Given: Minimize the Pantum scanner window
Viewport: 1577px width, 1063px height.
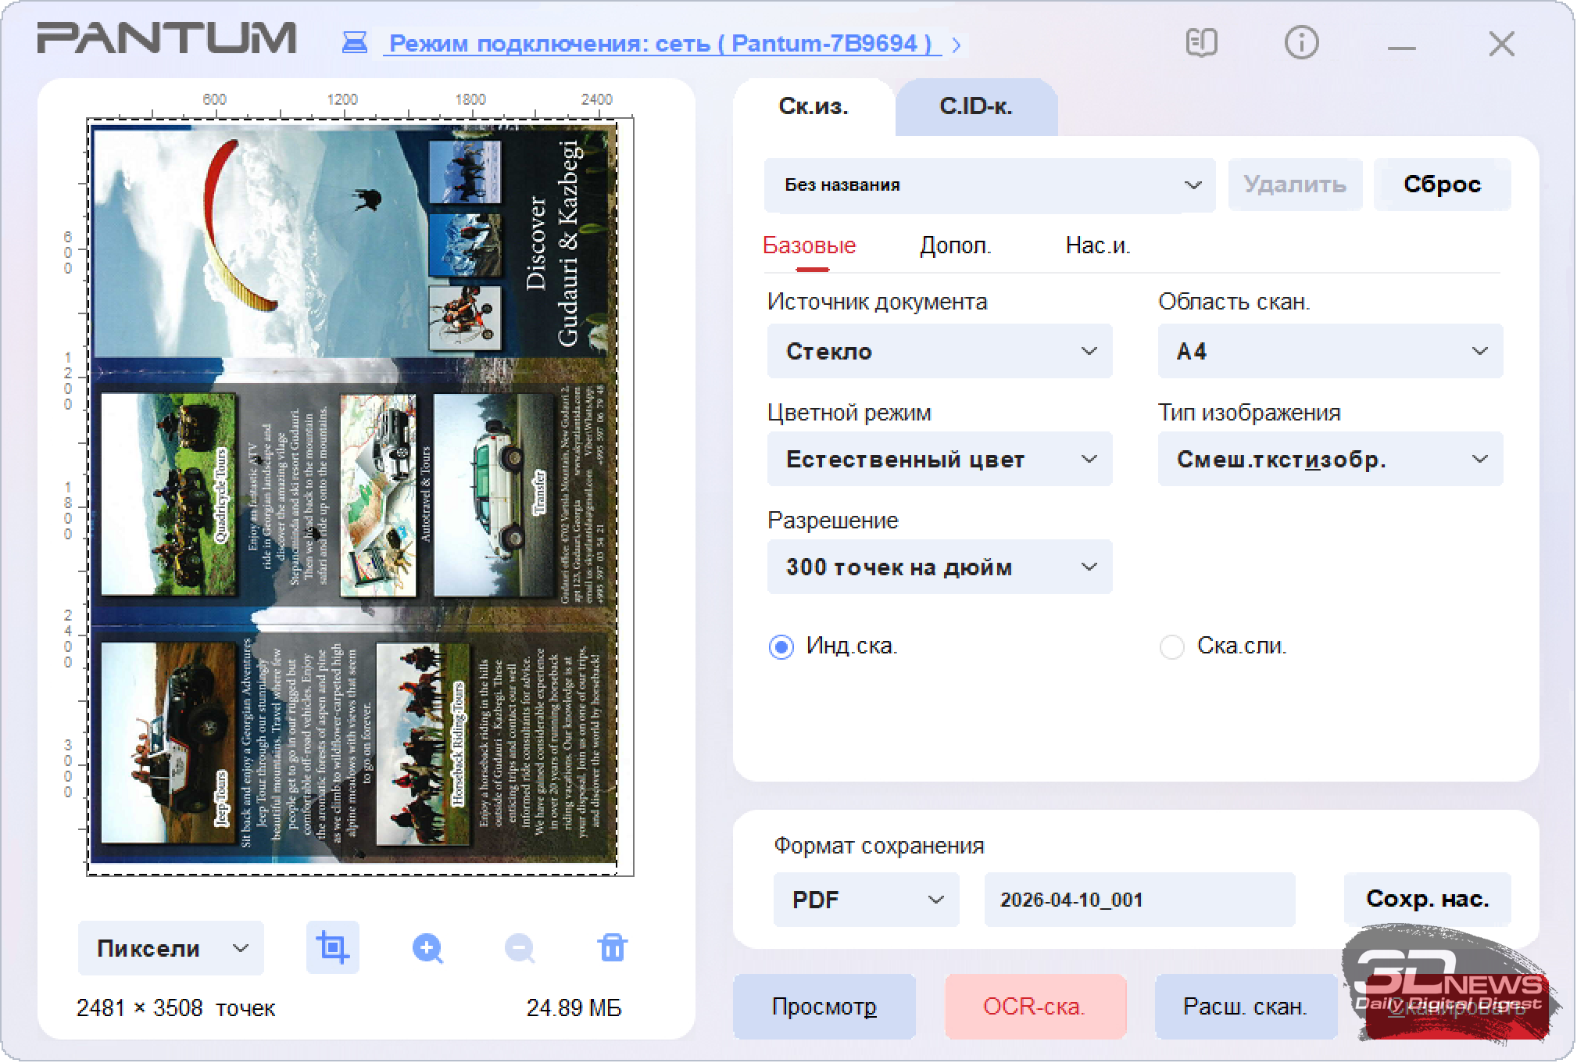Looking at the screenshot, I should click(1401, 47).
